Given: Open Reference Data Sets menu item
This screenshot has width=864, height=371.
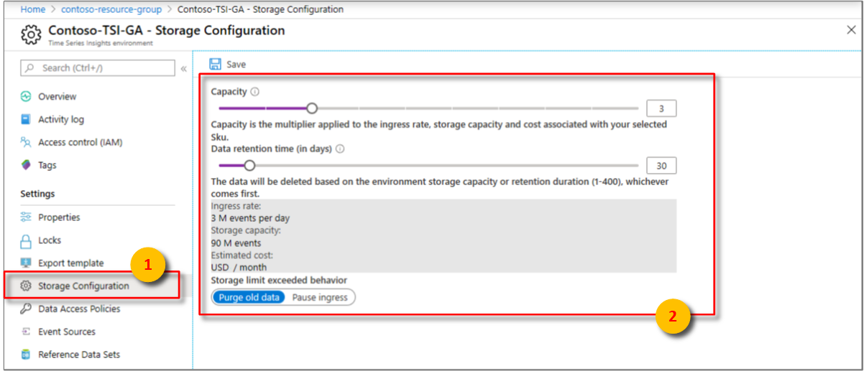Looking at the screenshot, I should 78,354.
